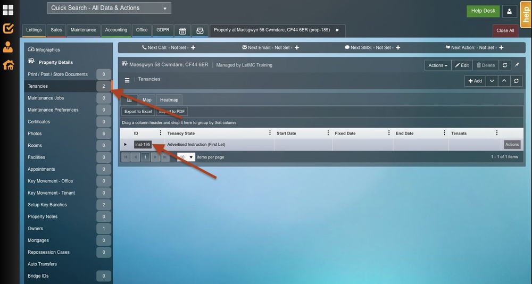The width and height of the screenshot is (532, 284).
Task: Go to last page of results
Action: pos(165,157)
